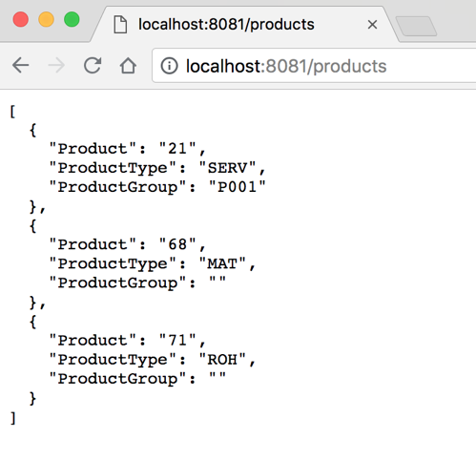The image size is (476, 461).
Task: Click the "SERV" ProductType value
Action: click(x=227, y=168)
